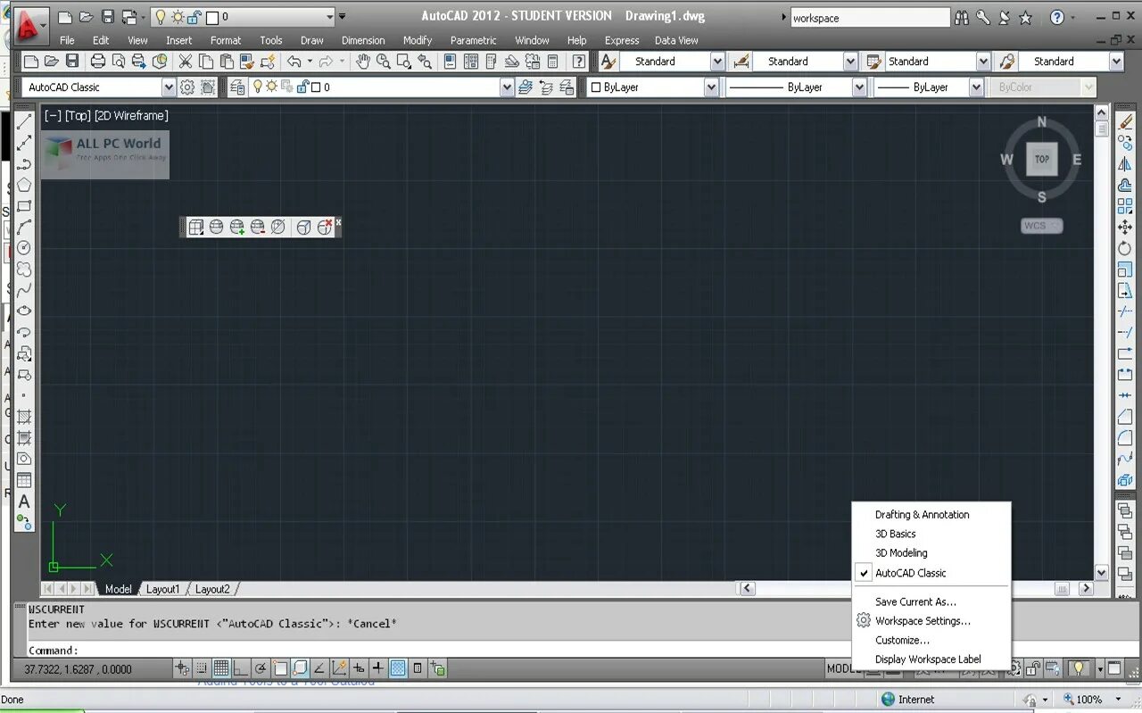Click the TOP face of ViewCube
1142x713 pixels.
pyautogui.click(x=1041, y=160)
